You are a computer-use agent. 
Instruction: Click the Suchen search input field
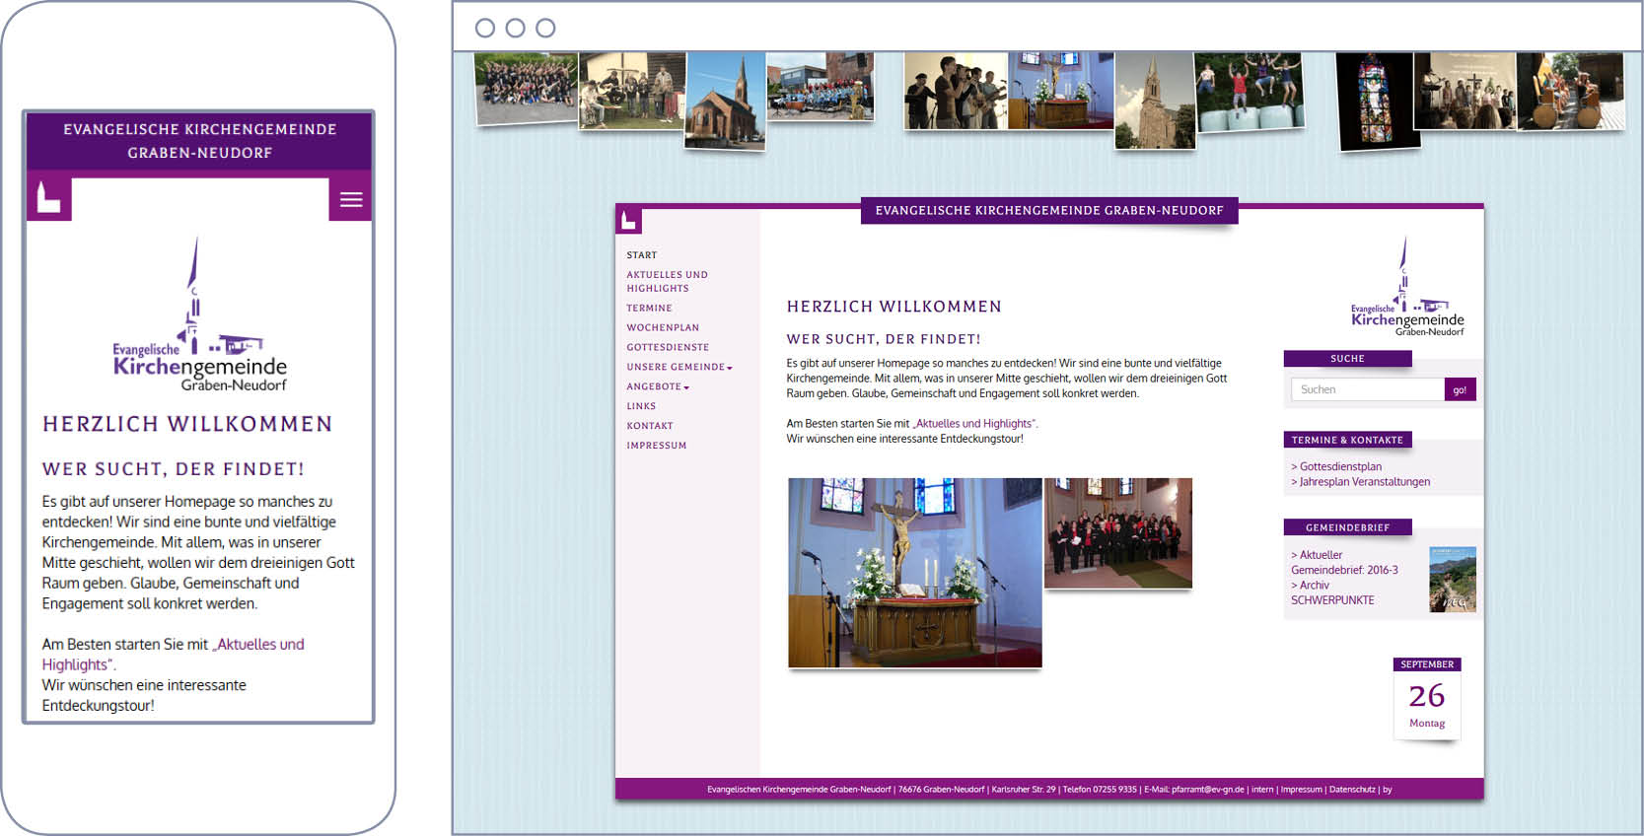coord(1368,389)
